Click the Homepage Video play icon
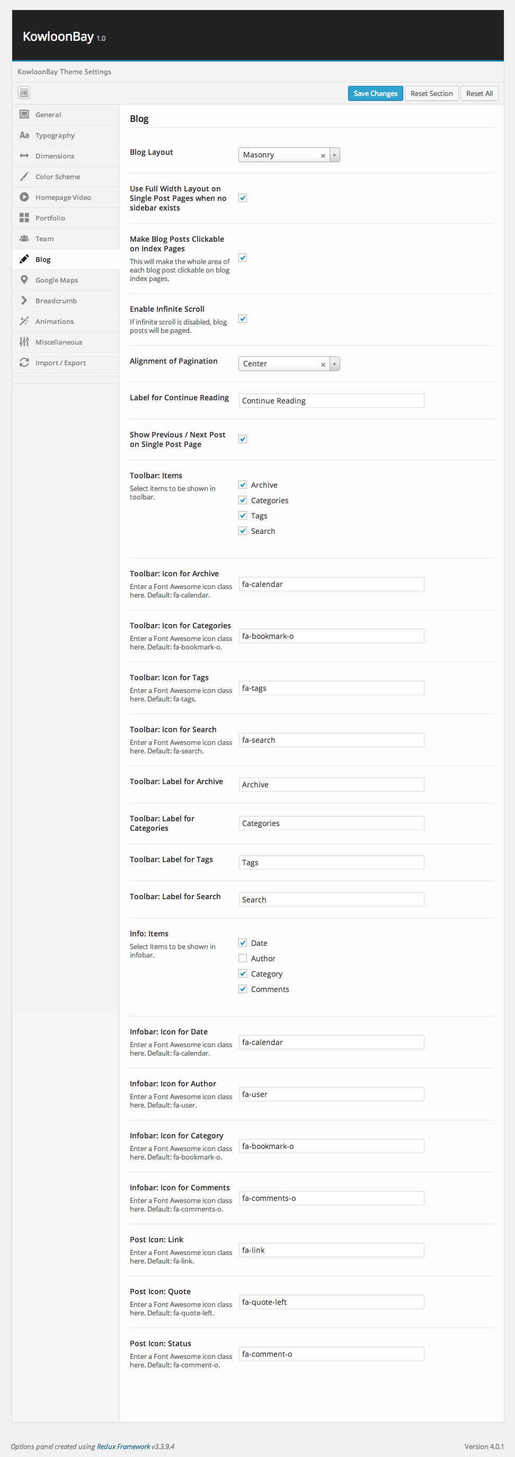The width and height of the screenshot is (515, 1457). 24,197
